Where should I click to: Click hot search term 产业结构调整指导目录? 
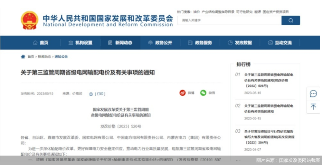click(x=218, y=12)
